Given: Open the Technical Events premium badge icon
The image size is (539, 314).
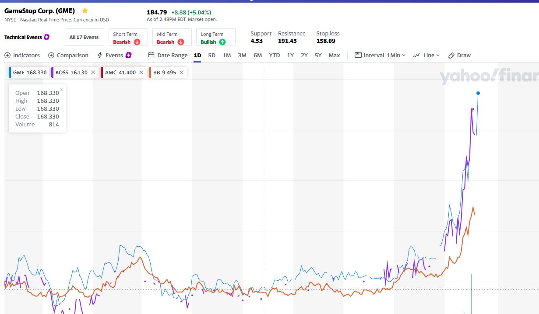Looking at the screenshot, I should click(46, 37).
